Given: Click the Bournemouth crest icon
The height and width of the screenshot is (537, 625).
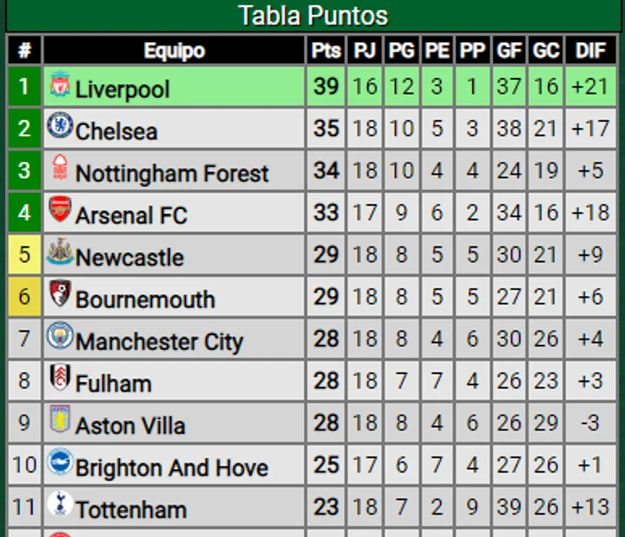Looking at the screenshot, I should [60, 293].
